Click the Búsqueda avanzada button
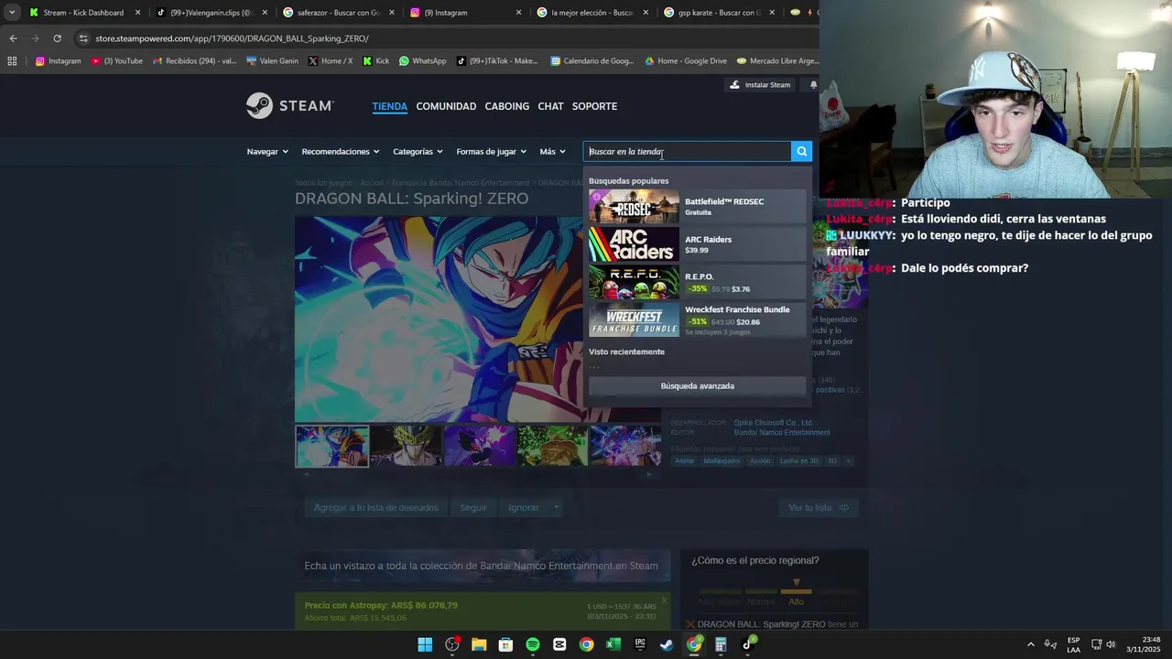The height and width of the screenshot is (659, 1172). (x=698, y=386)
